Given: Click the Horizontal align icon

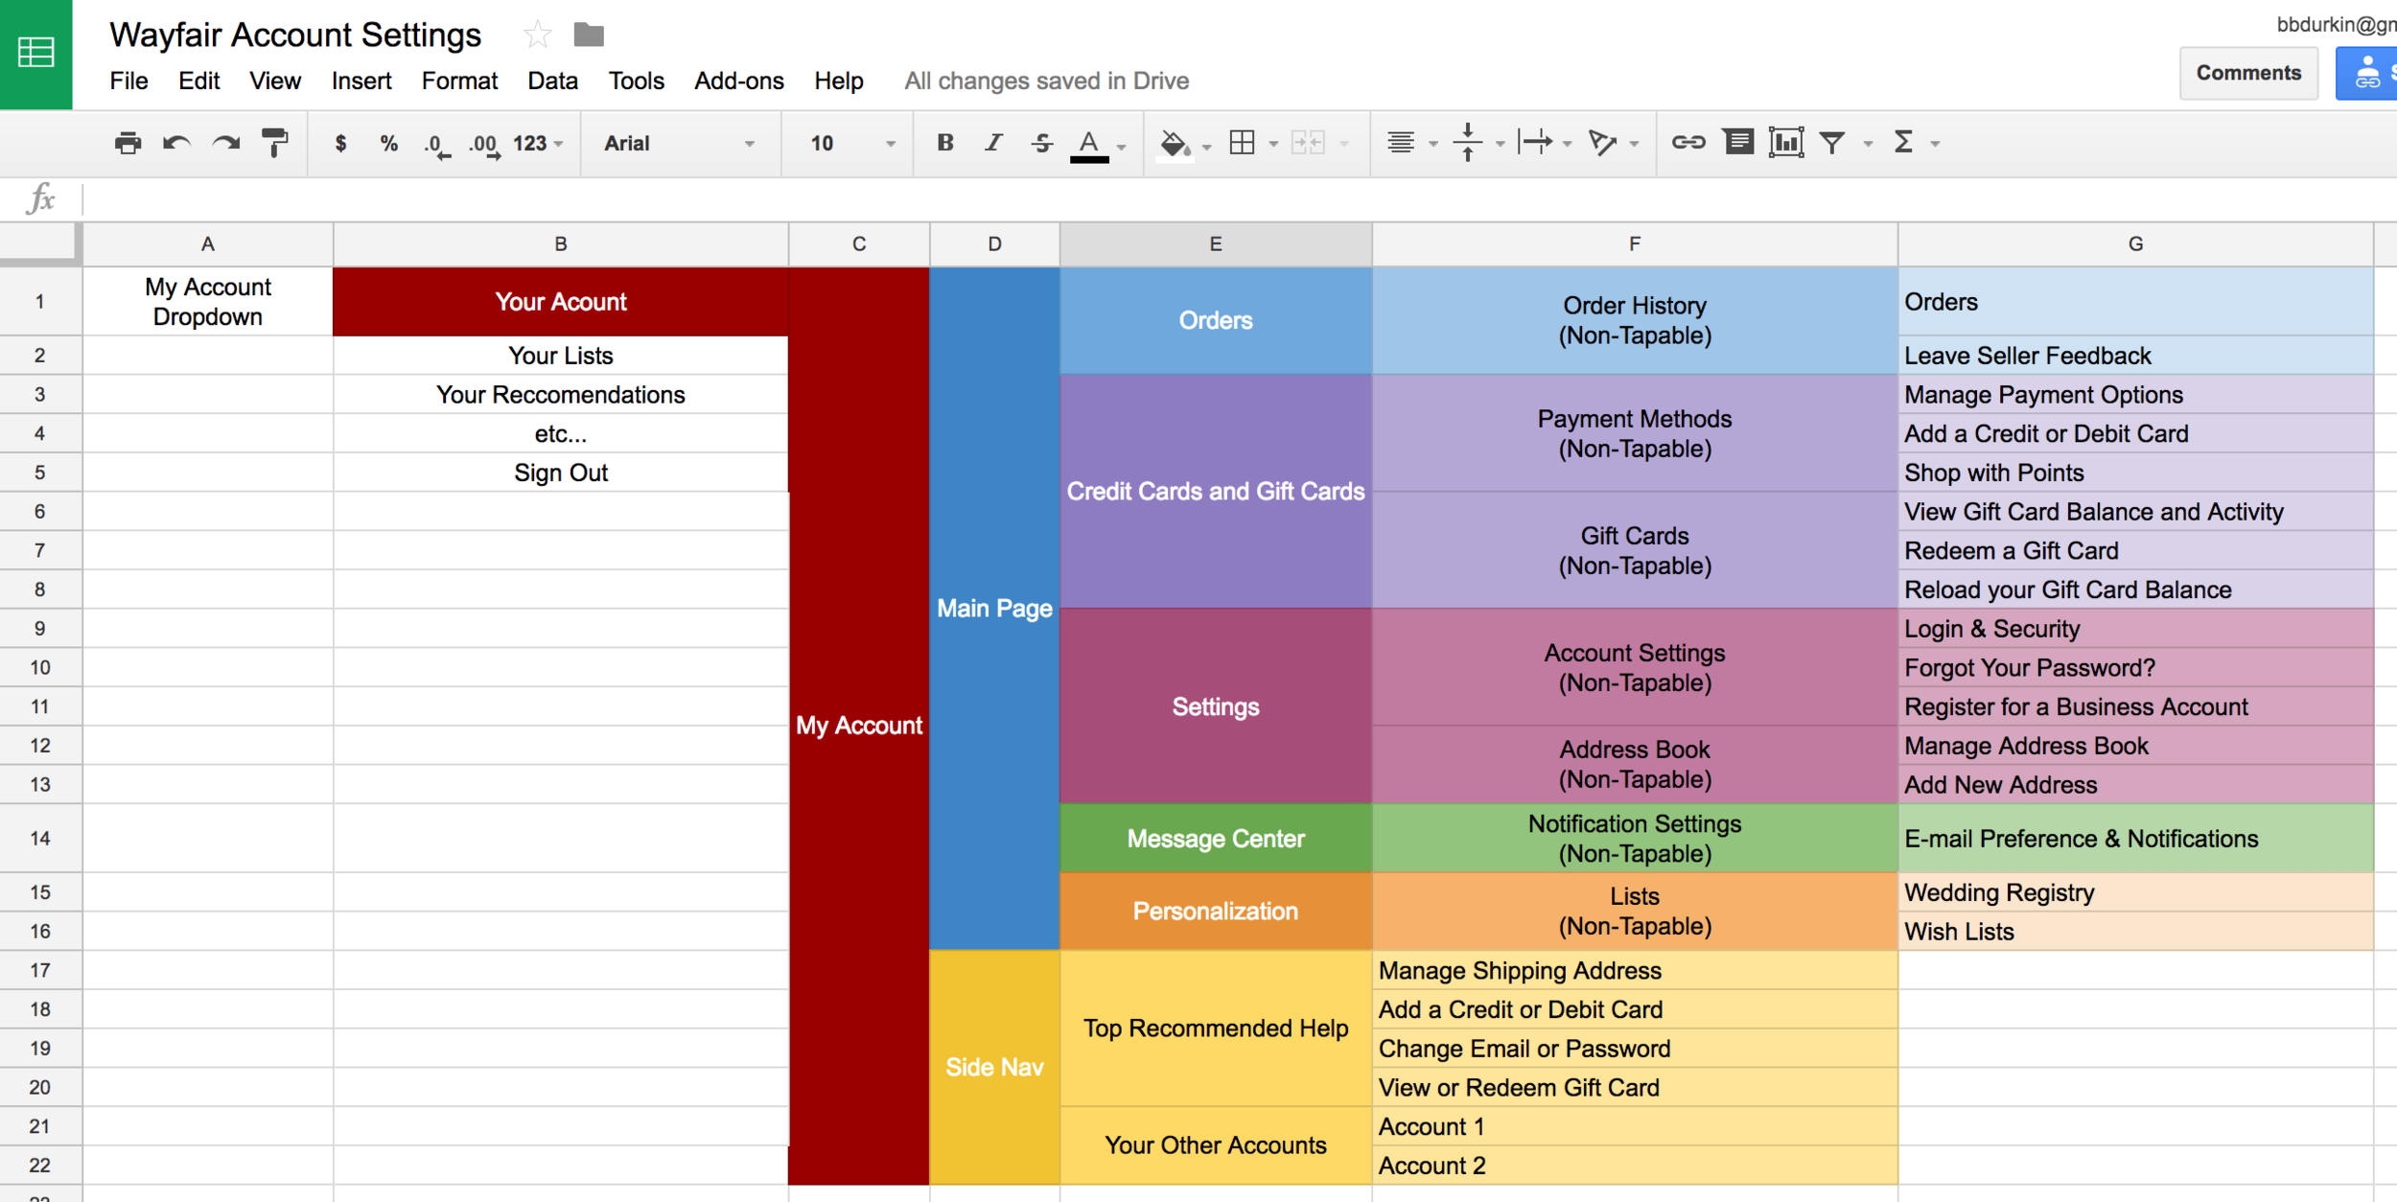Looking at the screenshot, I should click(1401, 143).
